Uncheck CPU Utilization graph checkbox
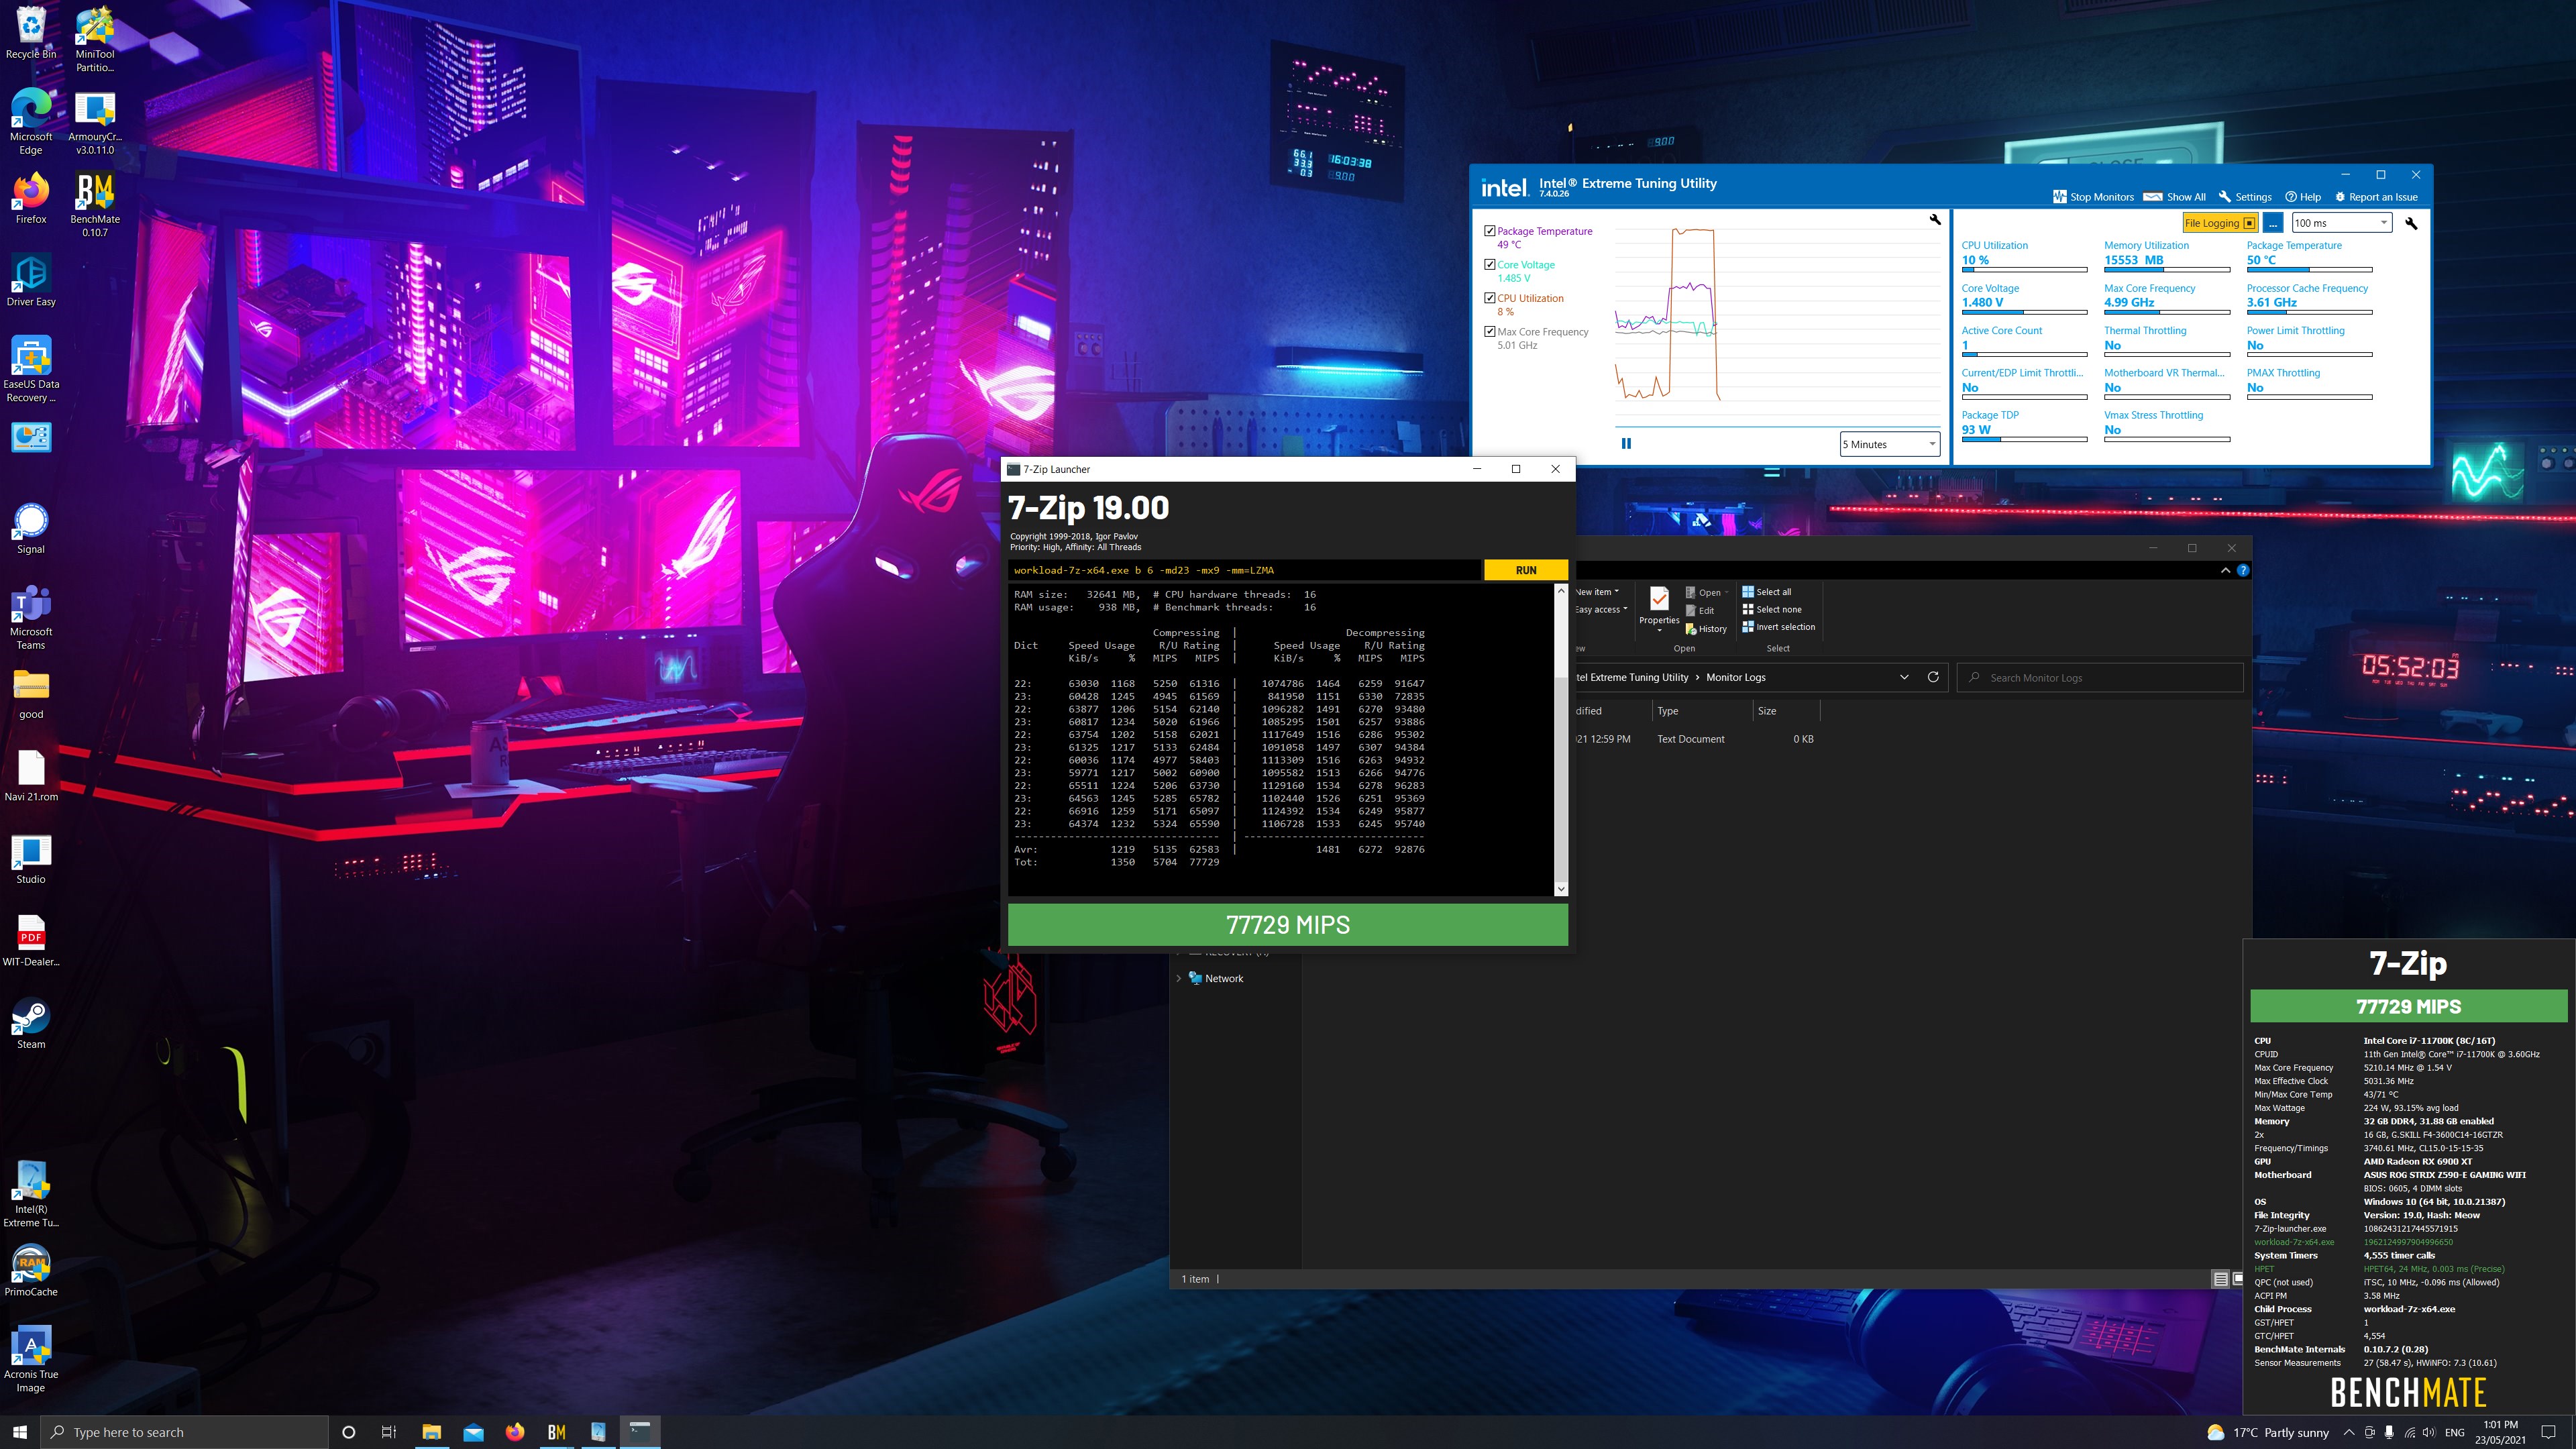This screenshot has height=1449, width=2576. click(1490, 298)
